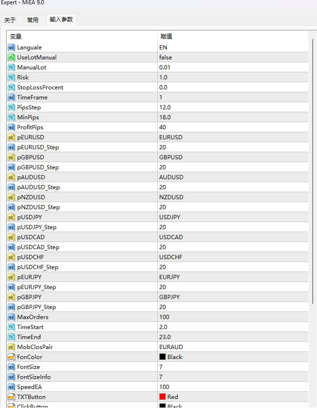Click the integer icon beside ProfitPips
Viewport: 317px width, 408px height.
pos(11,127)
